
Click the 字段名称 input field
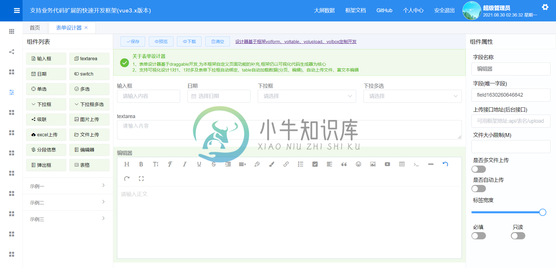point(511,69)
